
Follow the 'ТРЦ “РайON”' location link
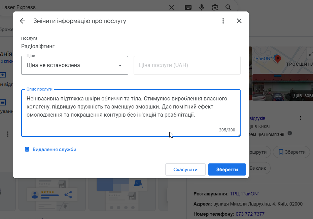click(244, 194)
